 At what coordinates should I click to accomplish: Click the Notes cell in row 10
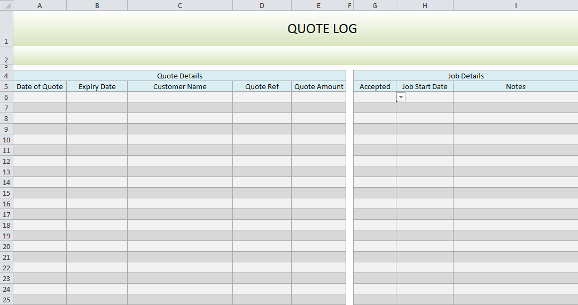pyautogui.click(x=515, y=140)
